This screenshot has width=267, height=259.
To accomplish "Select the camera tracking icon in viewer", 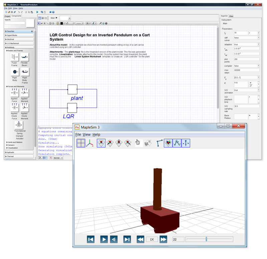I will click(147, 143).
